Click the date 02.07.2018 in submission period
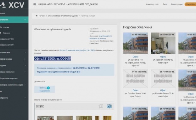 (x=93, y=68)
